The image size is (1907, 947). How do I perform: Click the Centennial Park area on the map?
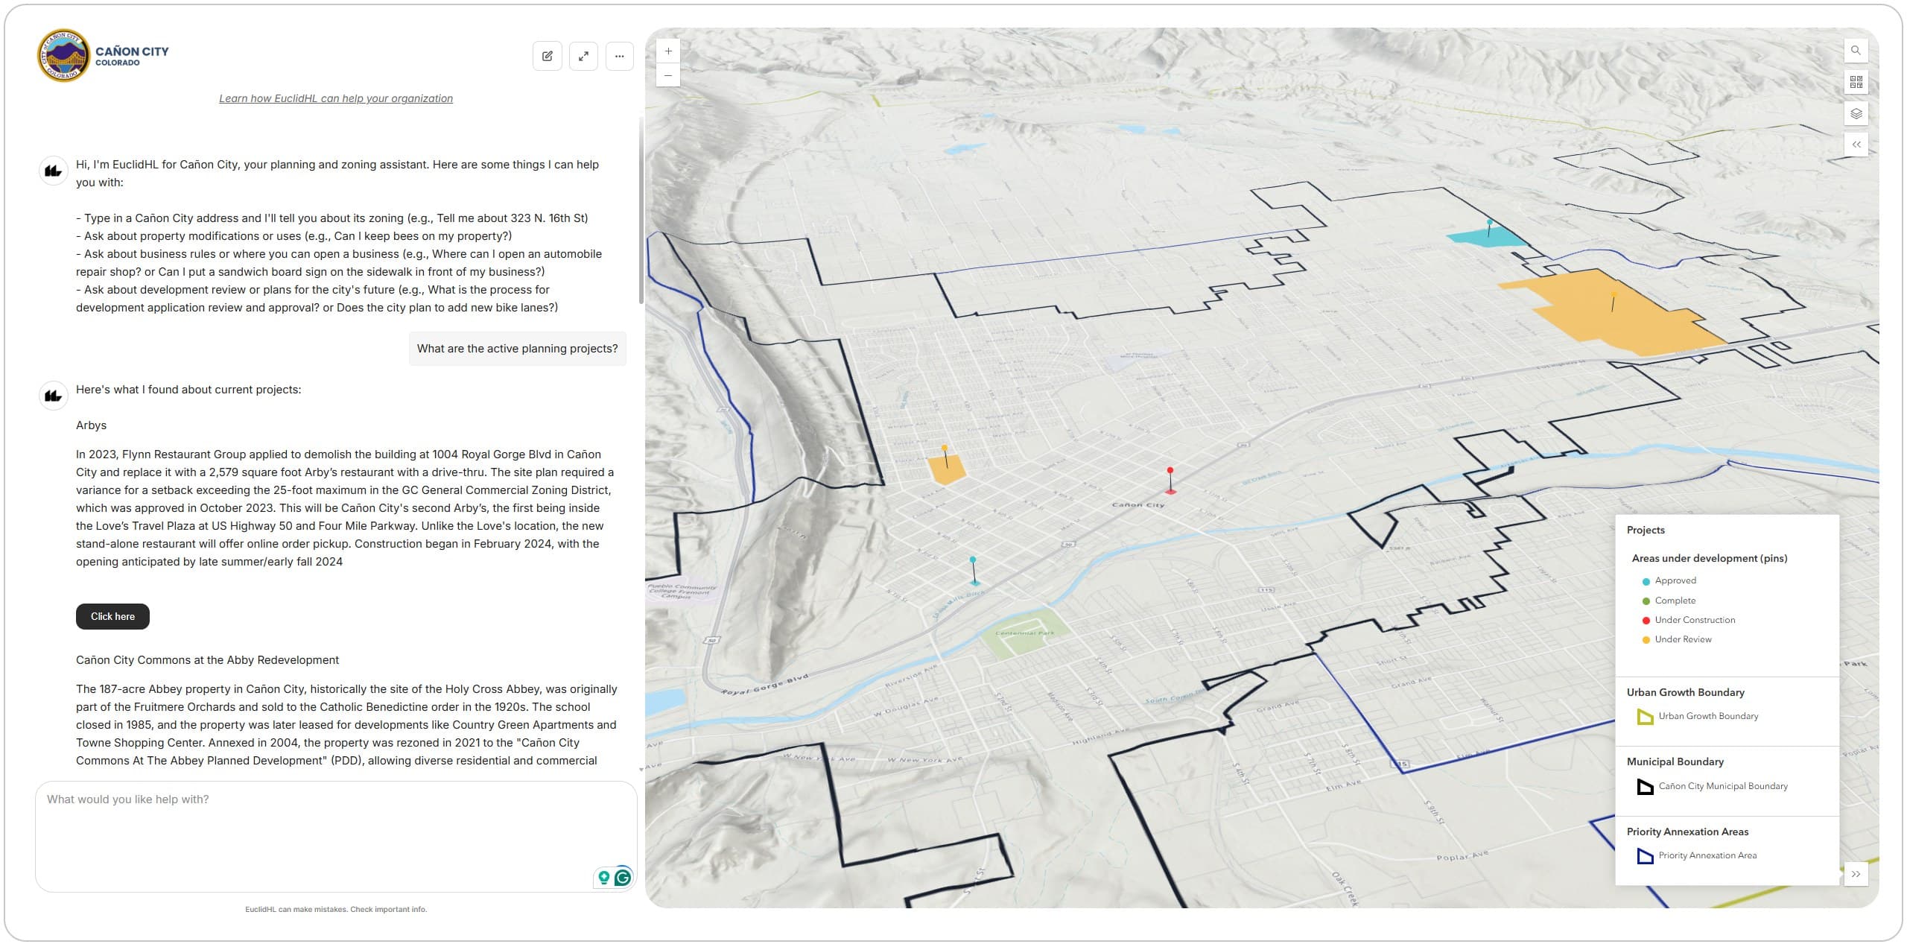[x=1024, y=633]
